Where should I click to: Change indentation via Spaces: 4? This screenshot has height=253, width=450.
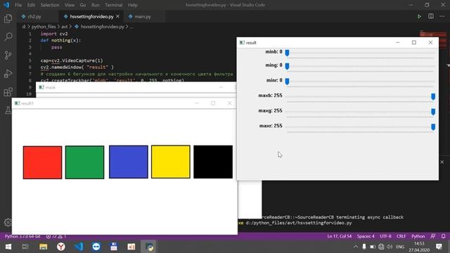[366, 236]
